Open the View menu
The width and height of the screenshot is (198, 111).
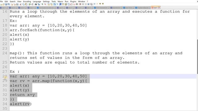[x=19, y=1]
